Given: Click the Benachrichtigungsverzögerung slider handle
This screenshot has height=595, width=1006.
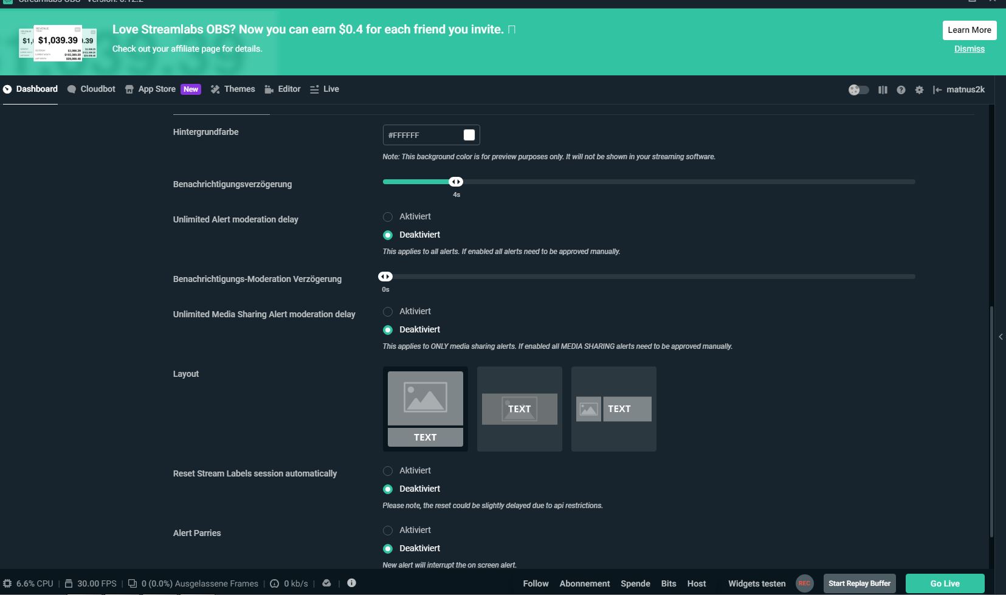Looking at the screenshot, I should click(456, 182).
